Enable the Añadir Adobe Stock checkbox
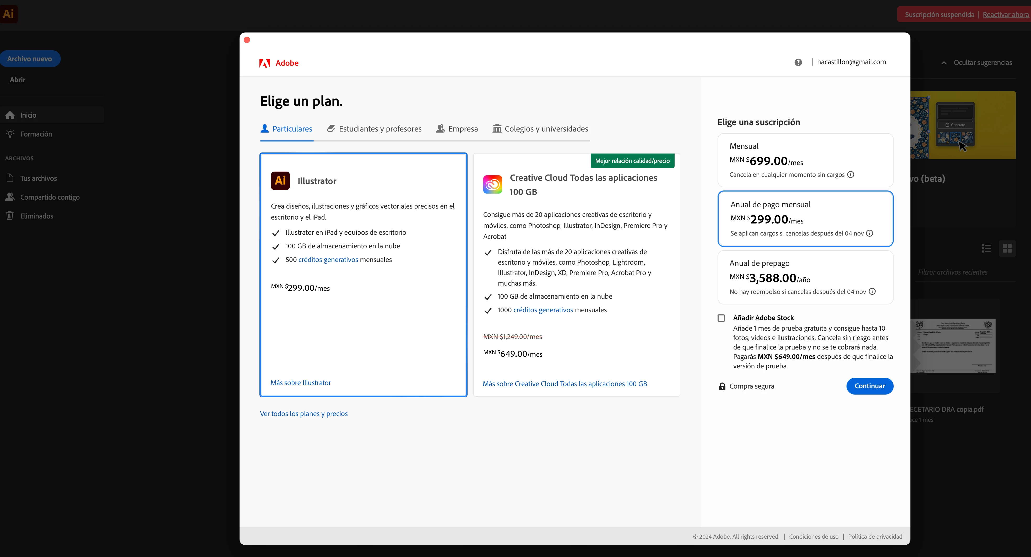The width and height of the screenshot is (1031, 557). [721, 318]
